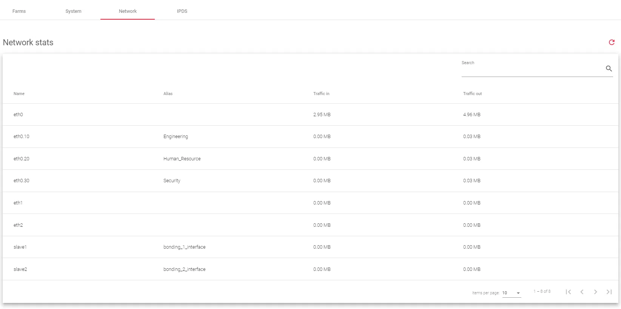This screenshot has height=309, width=621.
Task: Click the search magnifier icon
Action: (x=609, y=69)
